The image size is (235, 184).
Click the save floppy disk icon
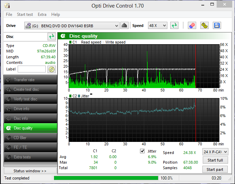pyautogui.click(x=217, y=26)
